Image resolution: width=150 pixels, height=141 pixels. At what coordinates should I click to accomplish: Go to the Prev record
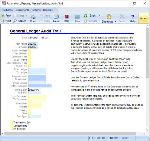click(6, 16)
